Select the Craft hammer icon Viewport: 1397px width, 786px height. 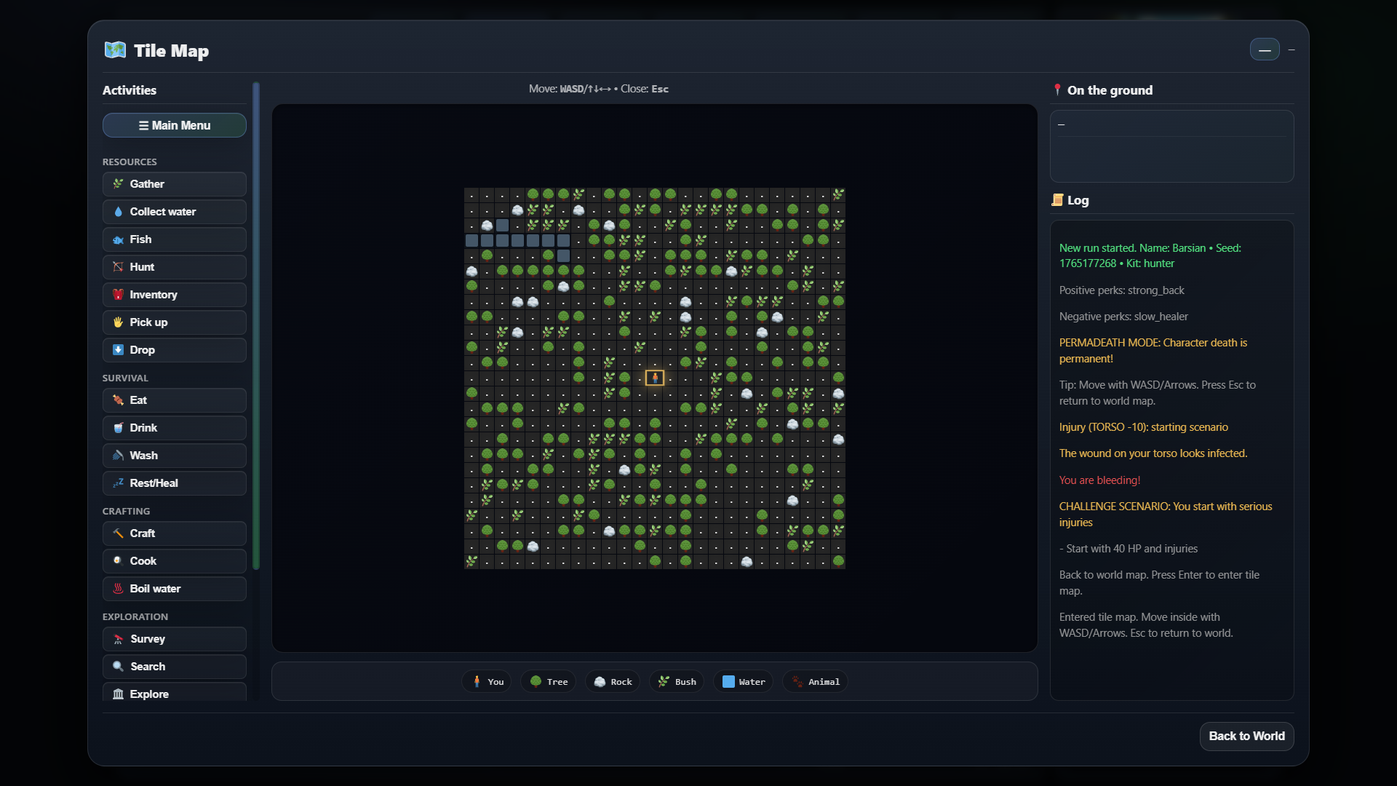click(x=119, y=533)
